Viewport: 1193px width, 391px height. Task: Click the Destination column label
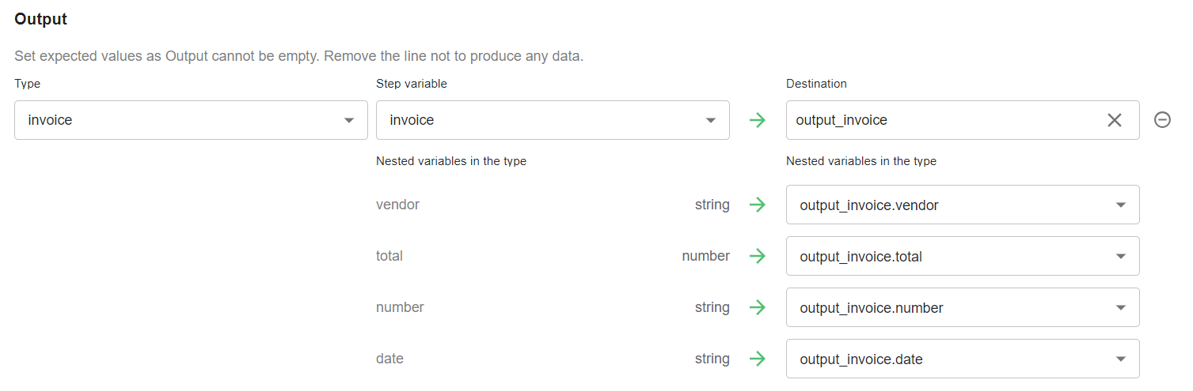pos(816,83)
